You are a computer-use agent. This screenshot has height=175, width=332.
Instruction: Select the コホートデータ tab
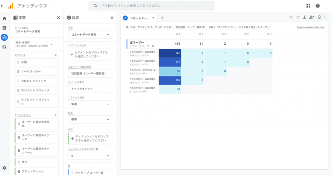[140, 18]
